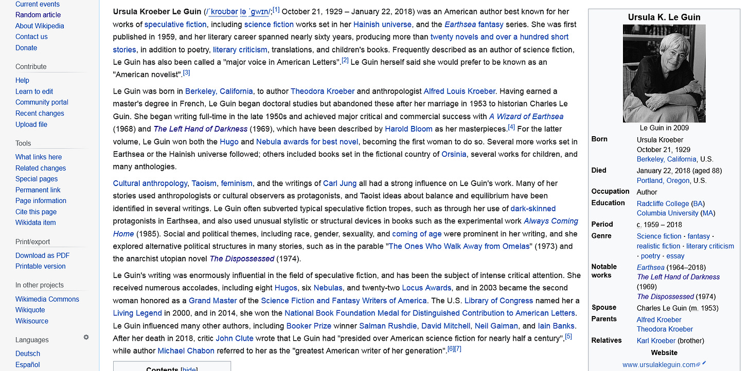Follow the Living Legend link

[x=137, y=313]
